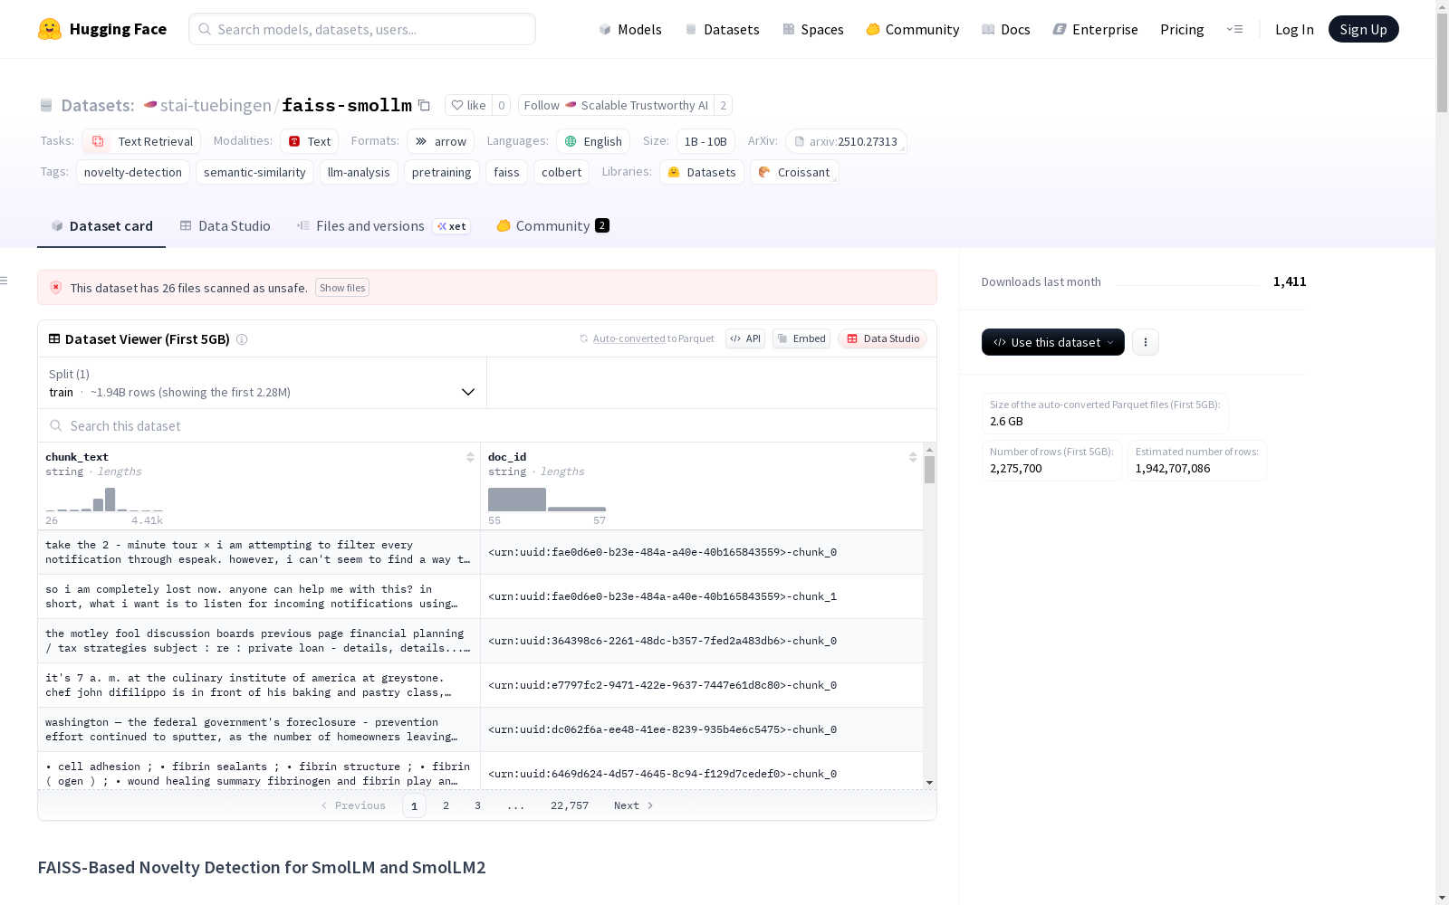Viewport: 1449px width, 905px height.
Task: Click the Search this dataset field
Action: pos(487,425)
